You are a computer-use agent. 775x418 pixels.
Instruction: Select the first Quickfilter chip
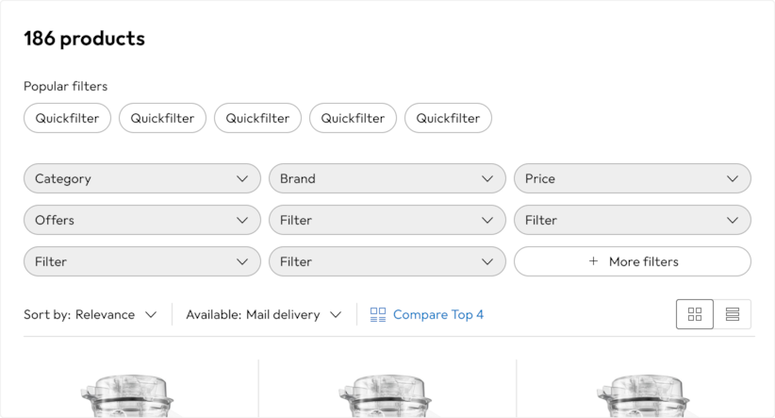68,118
